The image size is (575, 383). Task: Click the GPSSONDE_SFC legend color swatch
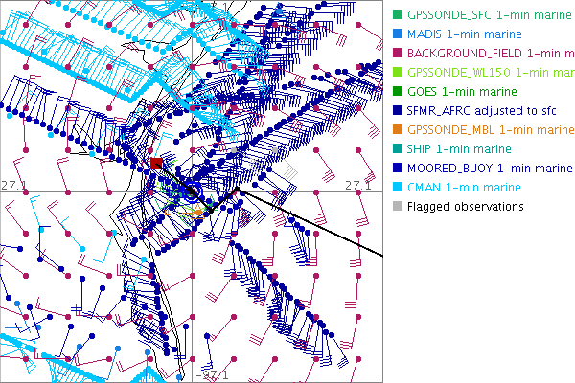coord(397,14)
